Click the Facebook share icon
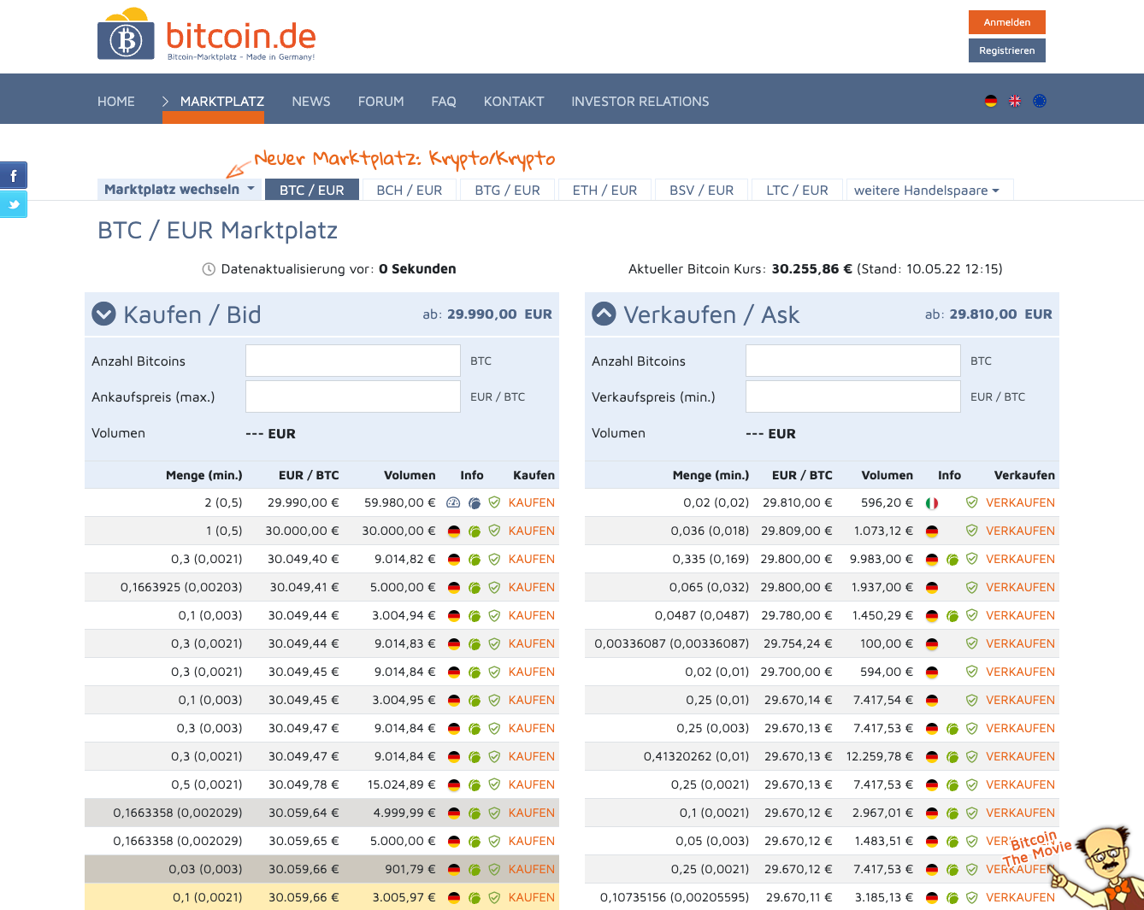 14,176
